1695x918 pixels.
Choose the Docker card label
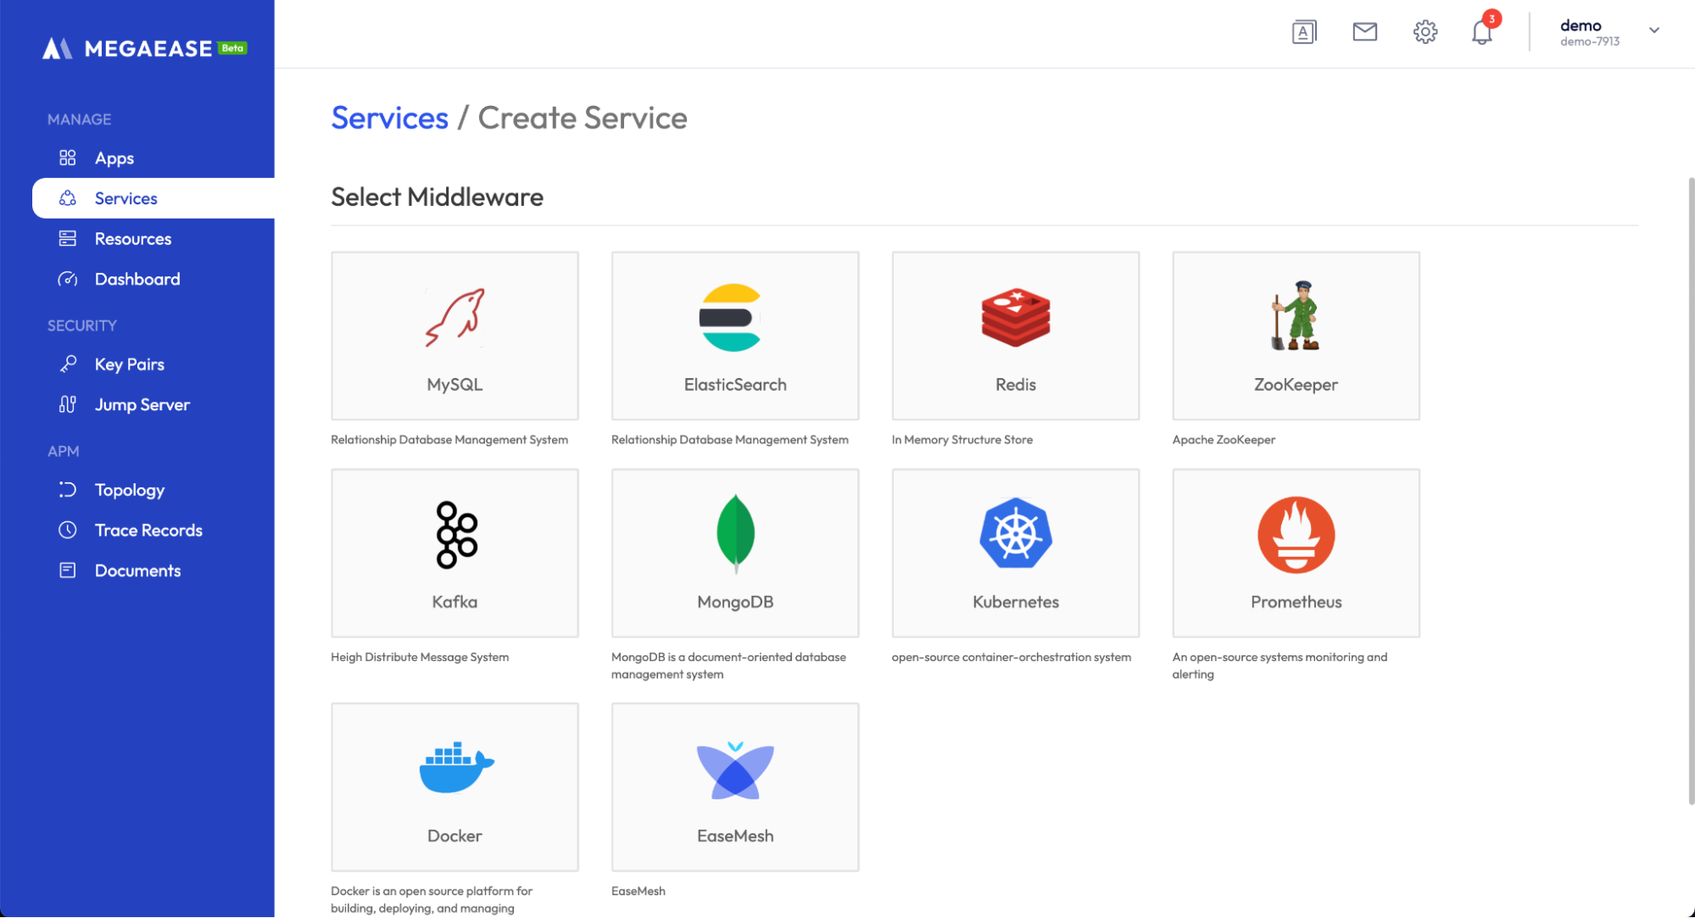pos(455,836)
